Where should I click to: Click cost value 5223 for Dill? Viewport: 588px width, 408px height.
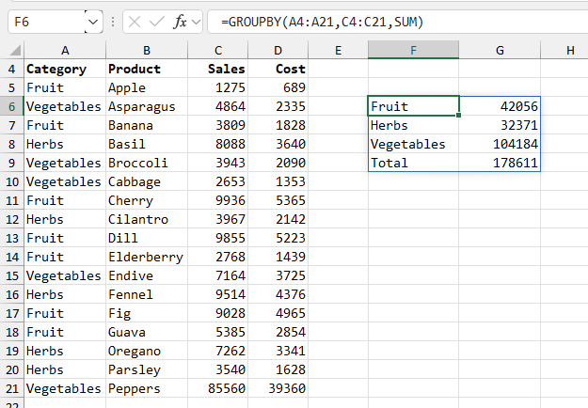tap(278, 238)
